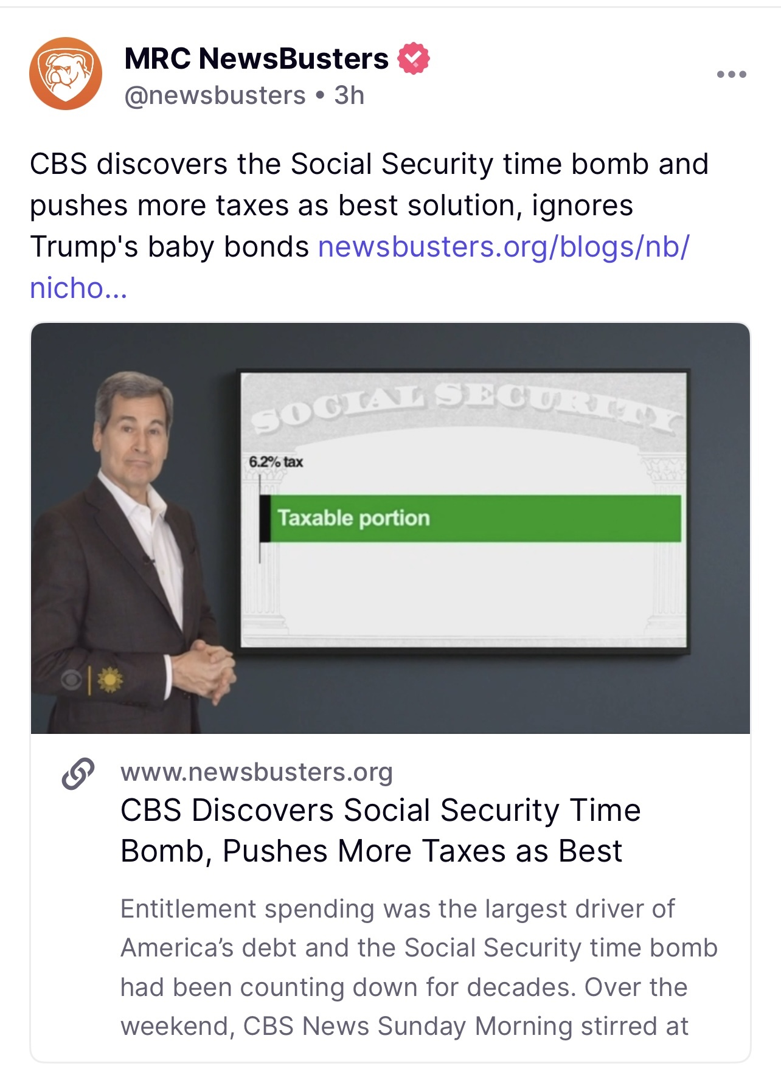This screenshot has height=1072, width=781.
Task: Click the post text about CBS and Social Security
Action: 369,206
